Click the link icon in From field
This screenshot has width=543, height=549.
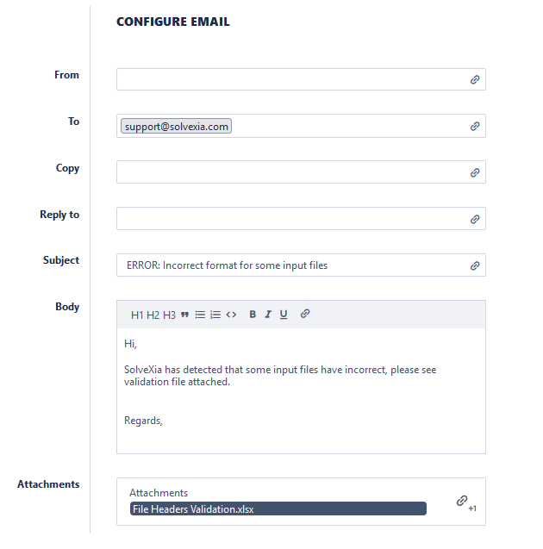[475, 80]
